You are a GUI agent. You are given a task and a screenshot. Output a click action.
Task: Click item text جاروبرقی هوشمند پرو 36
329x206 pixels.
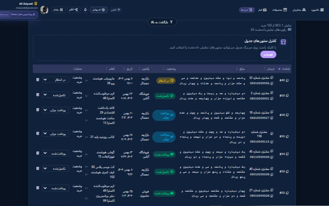[104, 81]
